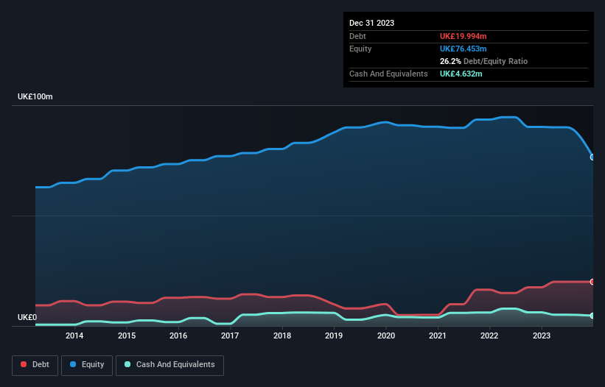Toggle the Debt series legend button

click(35, 365)
